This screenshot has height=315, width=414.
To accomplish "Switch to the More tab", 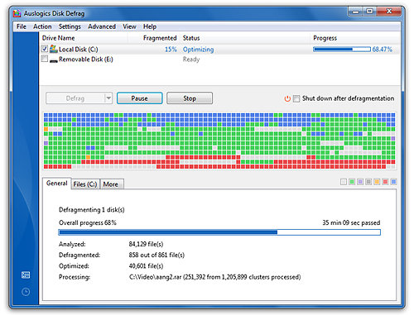I will pos(111,184).
